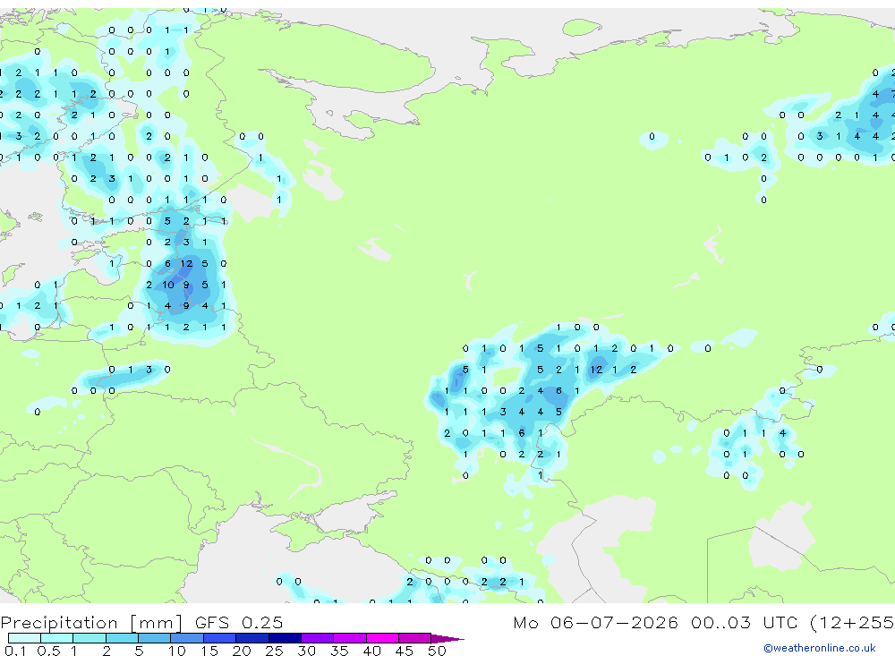
Task: Choose the 25–30 mm dark blue swatch
Action: tap(285, 638)
